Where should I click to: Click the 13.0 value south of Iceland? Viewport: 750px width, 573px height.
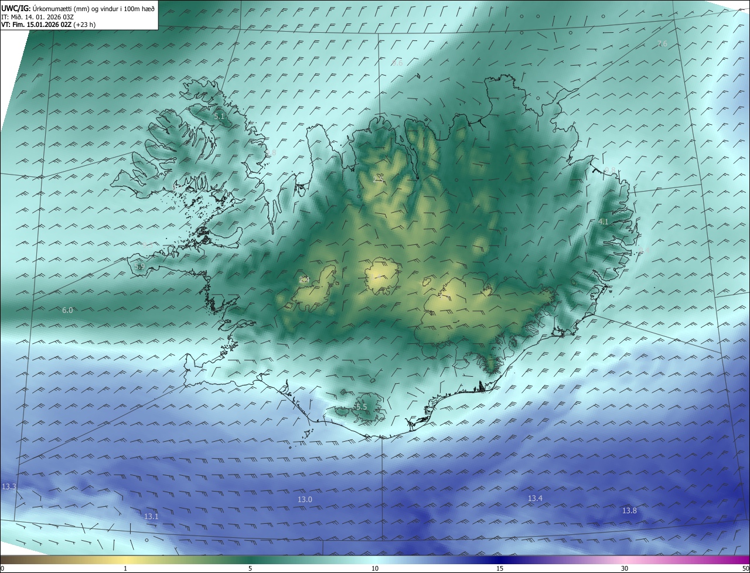tap(305, 499)
